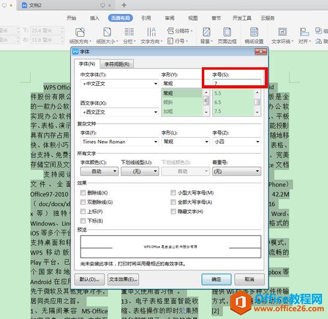
Task: Open the 纸张大小 paper size tool
Action: point(107,35)
